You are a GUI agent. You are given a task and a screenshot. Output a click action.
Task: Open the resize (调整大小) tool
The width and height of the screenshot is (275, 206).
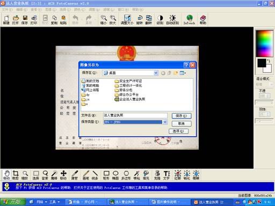(127, 20)
